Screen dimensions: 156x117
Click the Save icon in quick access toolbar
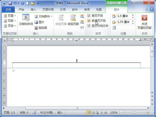[10, 3]
